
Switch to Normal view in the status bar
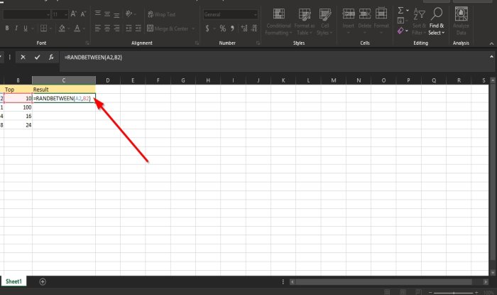click(387, 292)
